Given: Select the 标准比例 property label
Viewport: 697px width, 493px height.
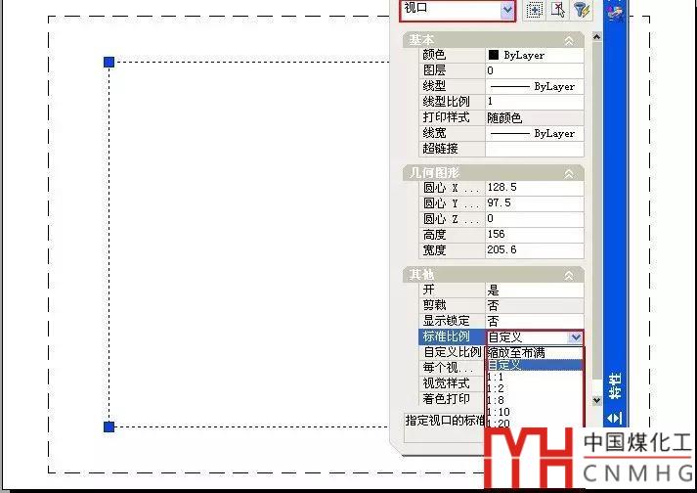Looking at the screenshot, I should point(452,336).
